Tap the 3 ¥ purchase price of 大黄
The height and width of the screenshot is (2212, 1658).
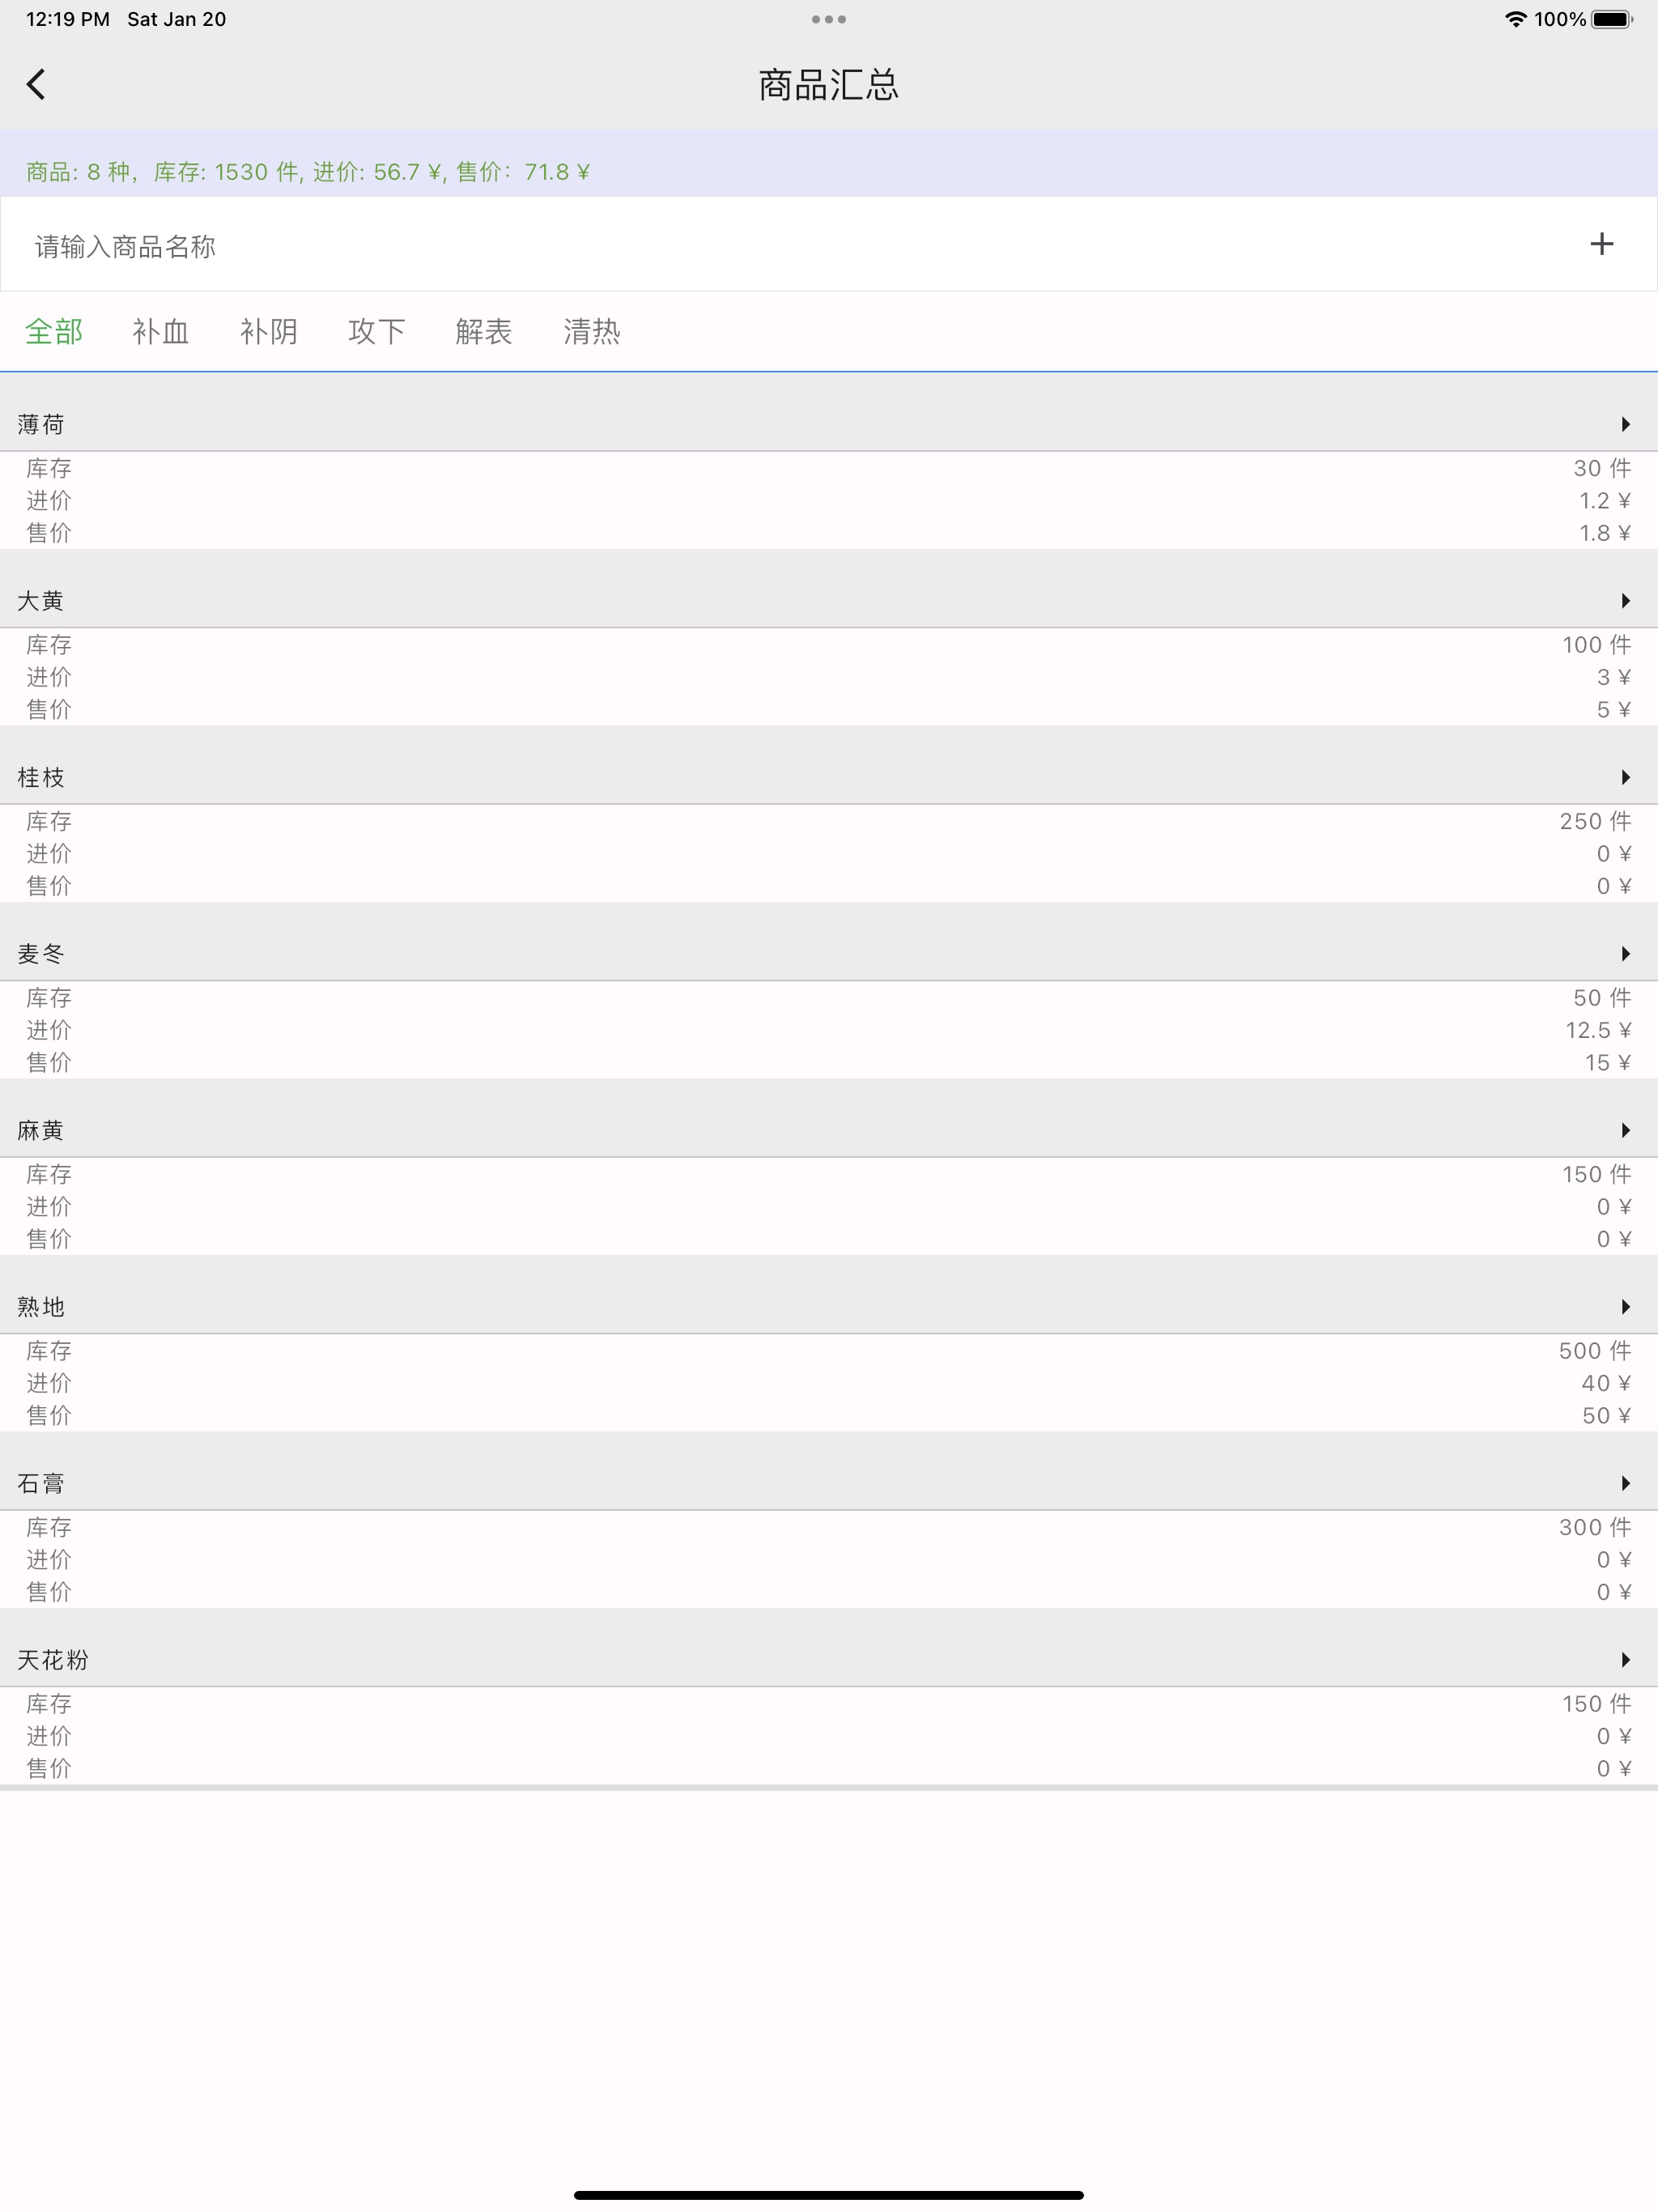(x=1614, y=677)
